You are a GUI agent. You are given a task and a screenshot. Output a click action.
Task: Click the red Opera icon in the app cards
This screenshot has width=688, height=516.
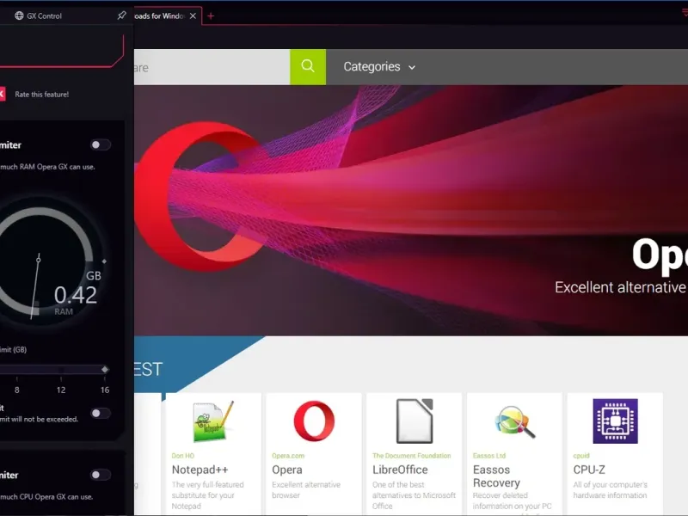[314, 421]
